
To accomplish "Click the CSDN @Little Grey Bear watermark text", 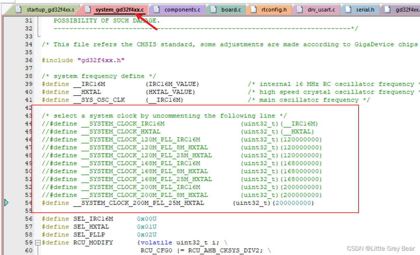I will 380,248.
